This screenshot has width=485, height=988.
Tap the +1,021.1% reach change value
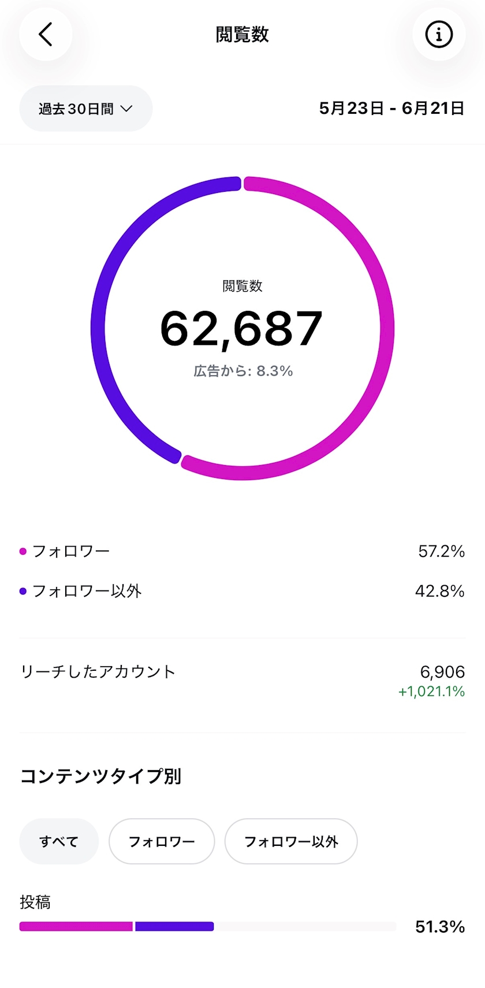pyautogui.click(x=431, y=691)
